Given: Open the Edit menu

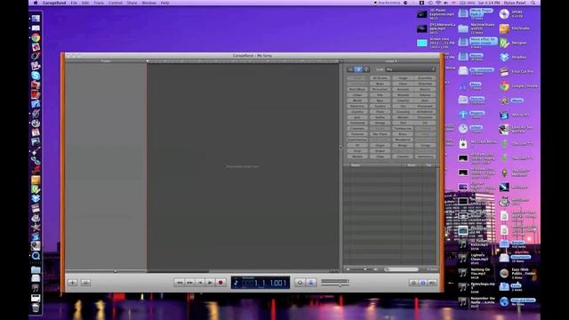Looking at the screenshot, I should [85, 3].
